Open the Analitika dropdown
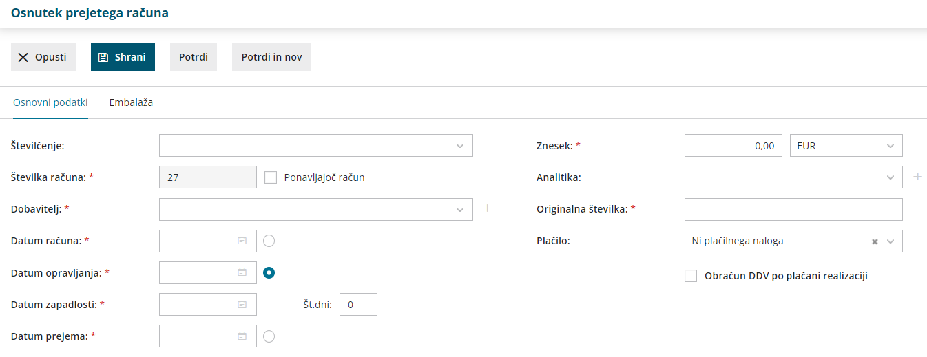 [890, 177]
